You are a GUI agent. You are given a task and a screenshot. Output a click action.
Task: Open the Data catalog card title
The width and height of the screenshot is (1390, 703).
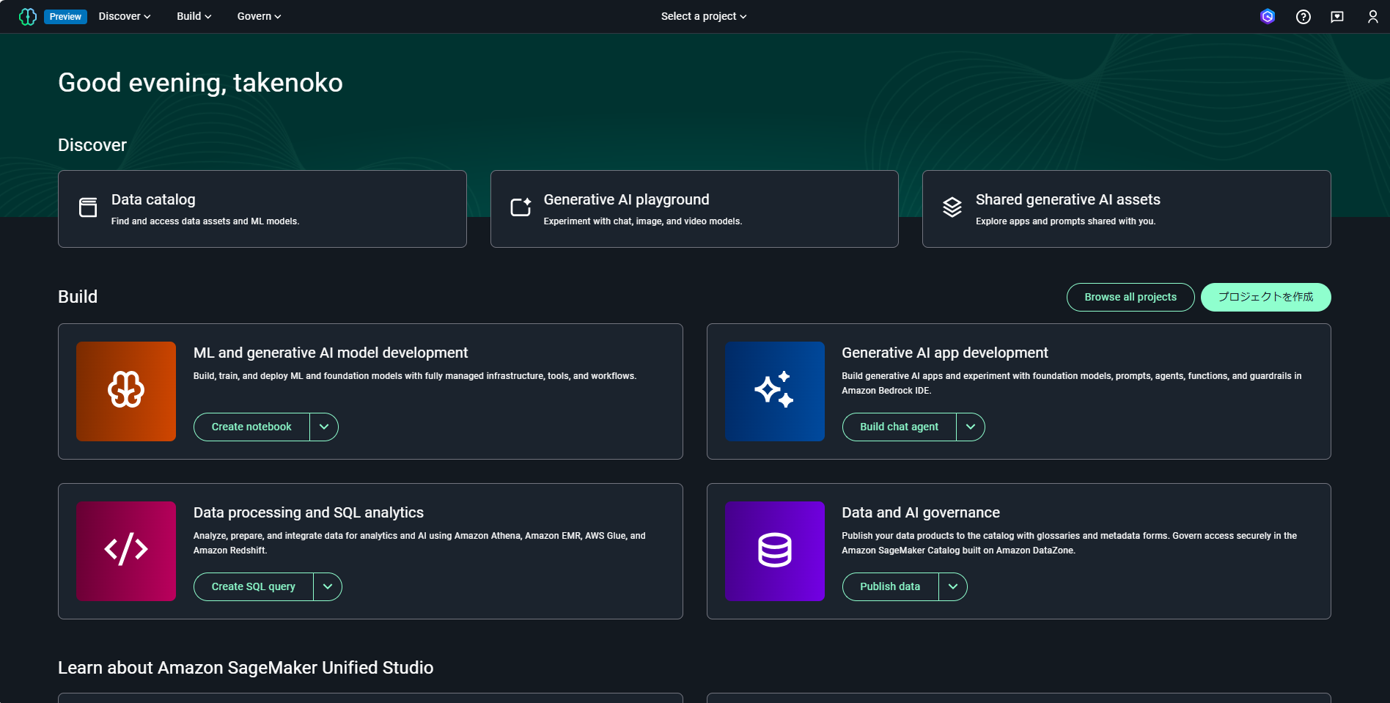(153, 199)
